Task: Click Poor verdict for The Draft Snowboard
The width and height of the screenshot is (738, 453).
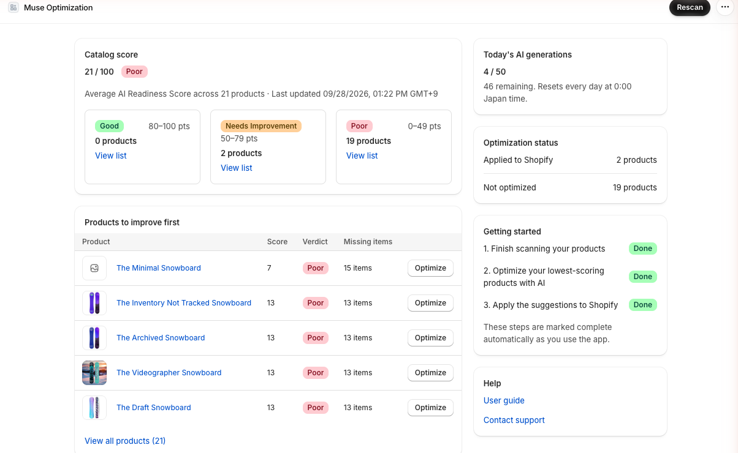Action: tap(316, 408)
